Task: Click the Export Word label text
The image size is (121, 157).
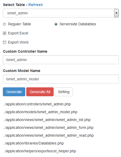Action: click(18, 42)
